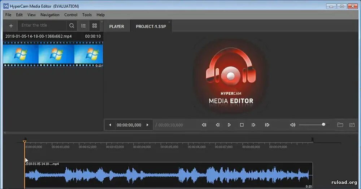361x189 pixels.
Task: Switch to the PLAYER tab
Action: 117,26
